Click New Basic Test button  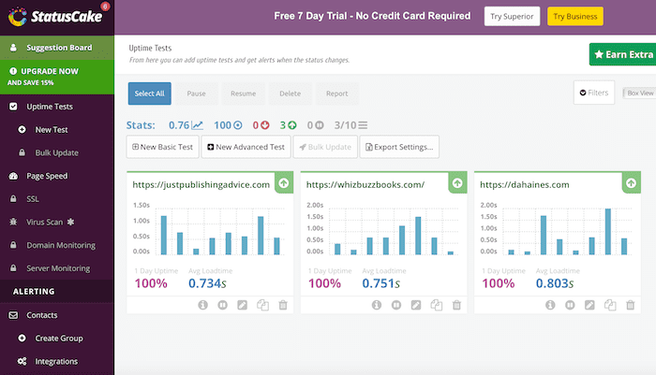coord(161,147)
